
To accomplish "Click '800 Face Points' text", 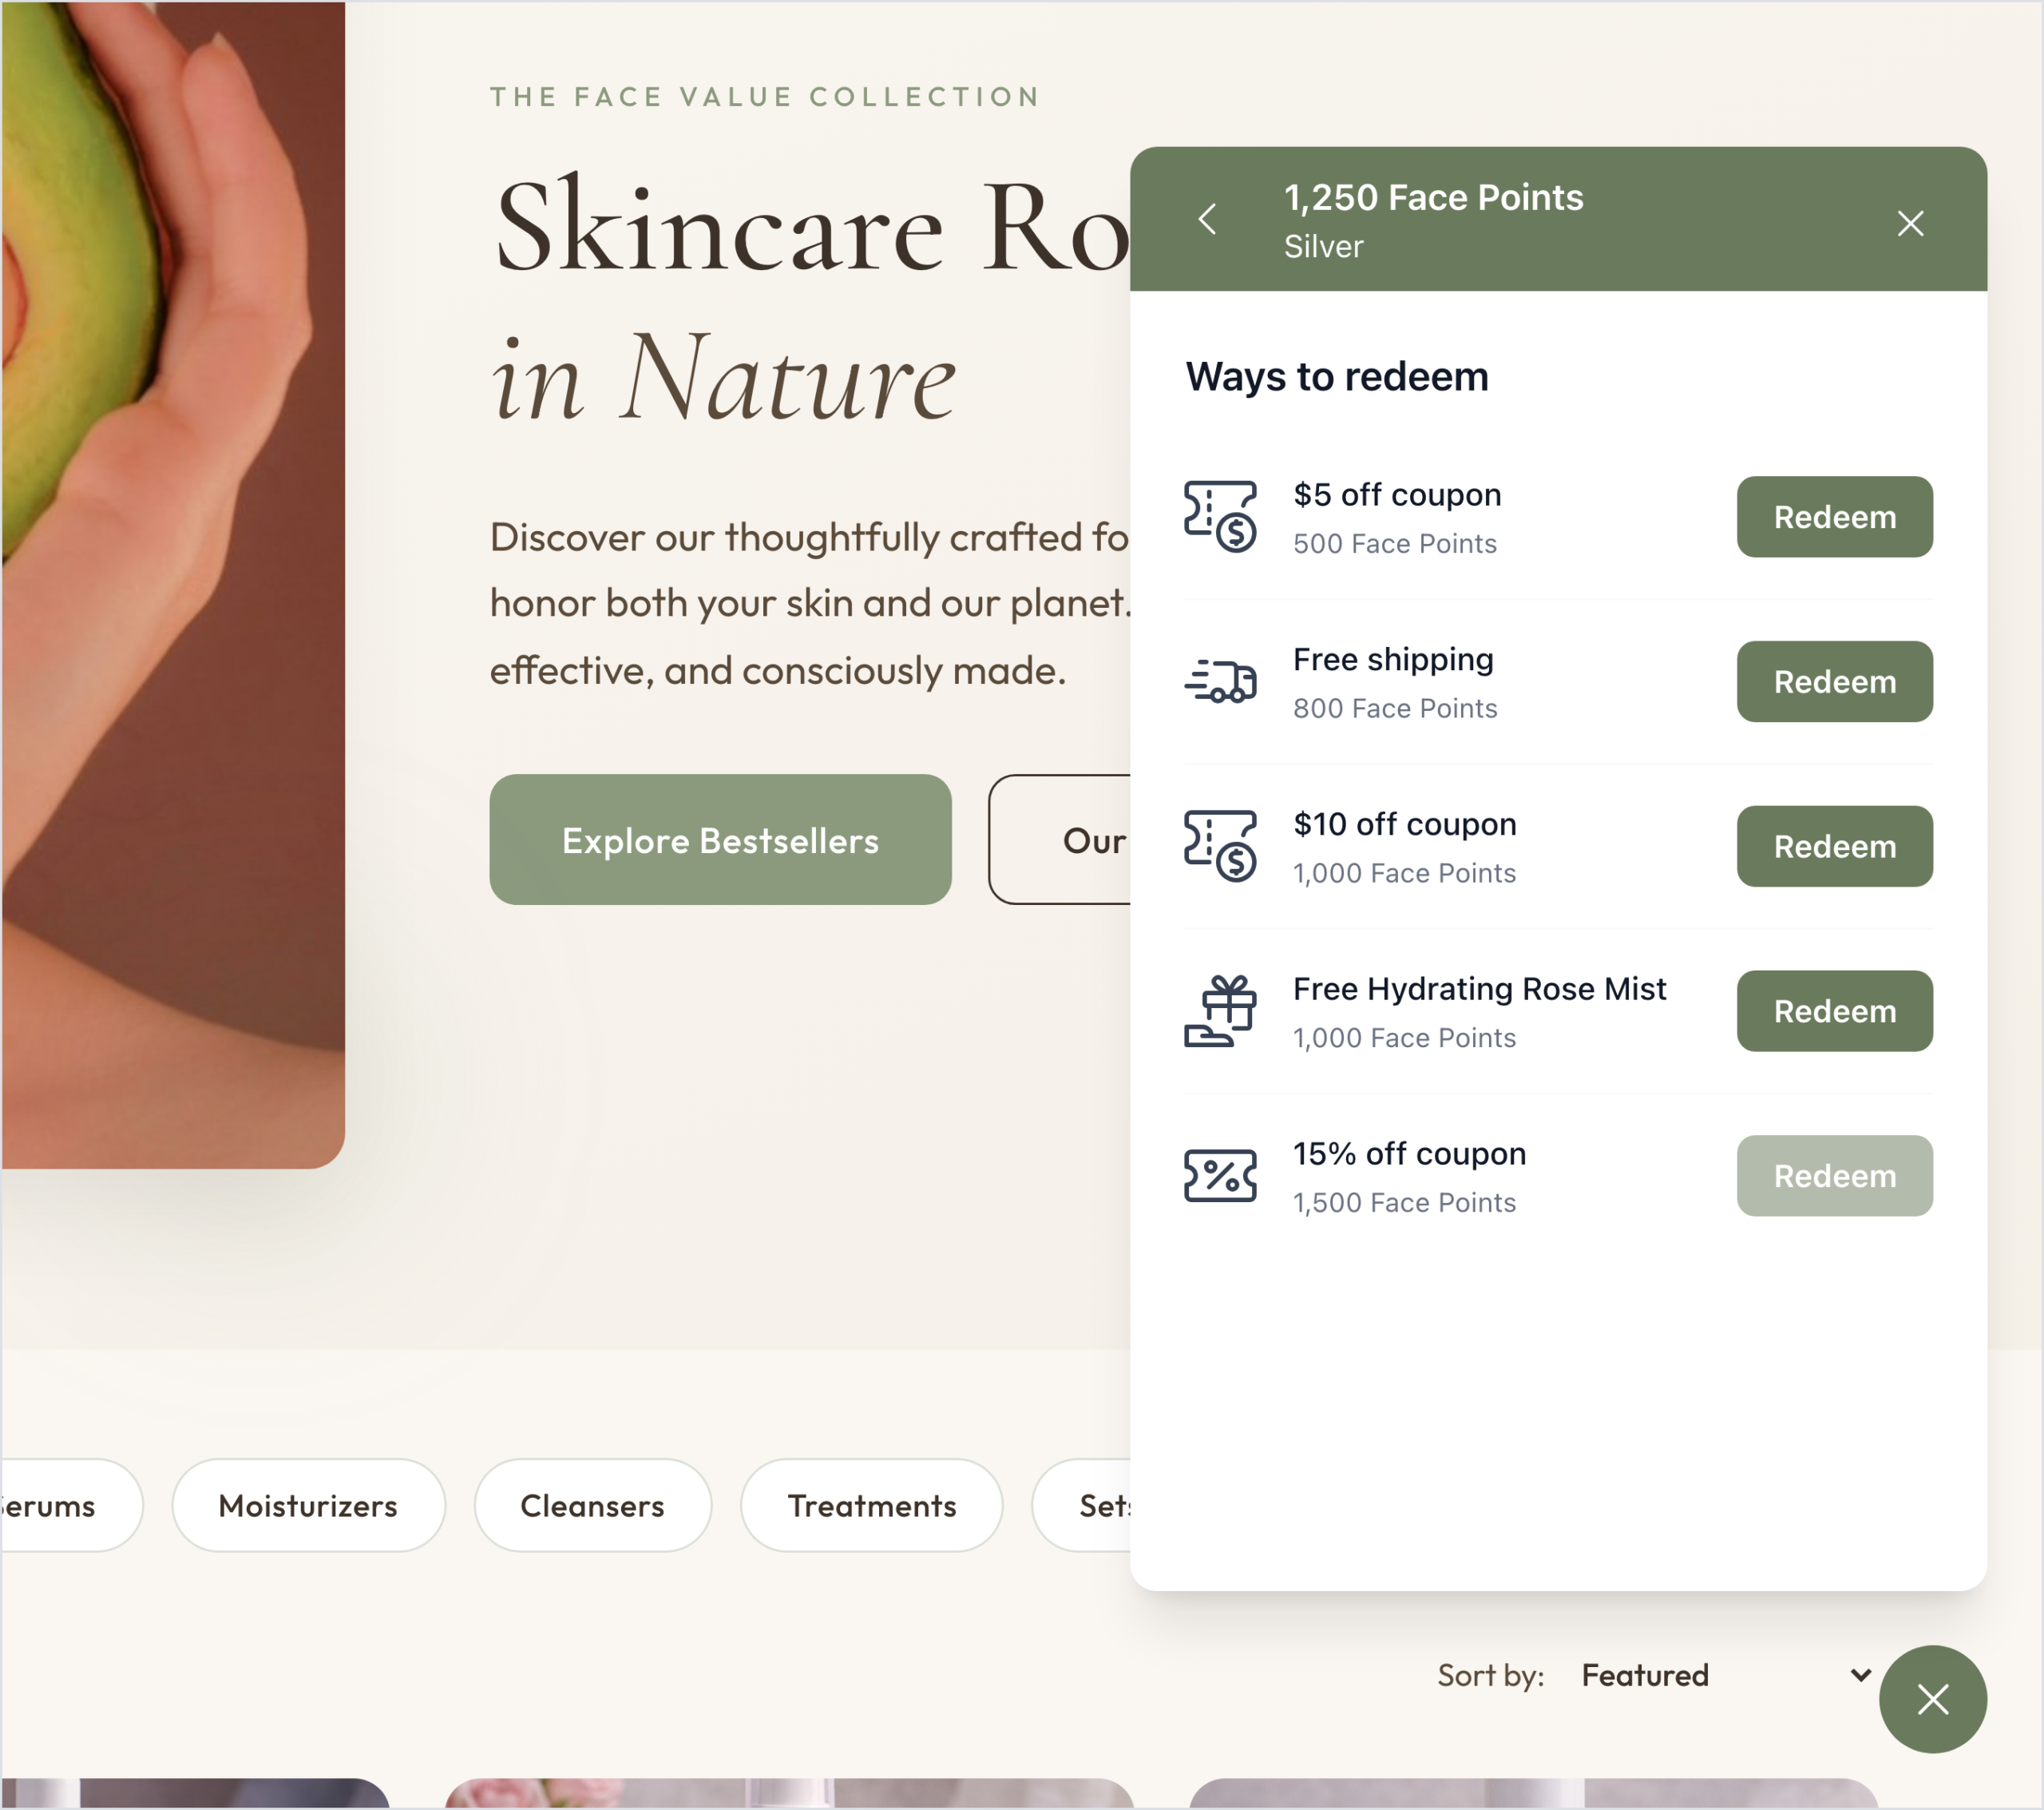I will [1395, 709].
